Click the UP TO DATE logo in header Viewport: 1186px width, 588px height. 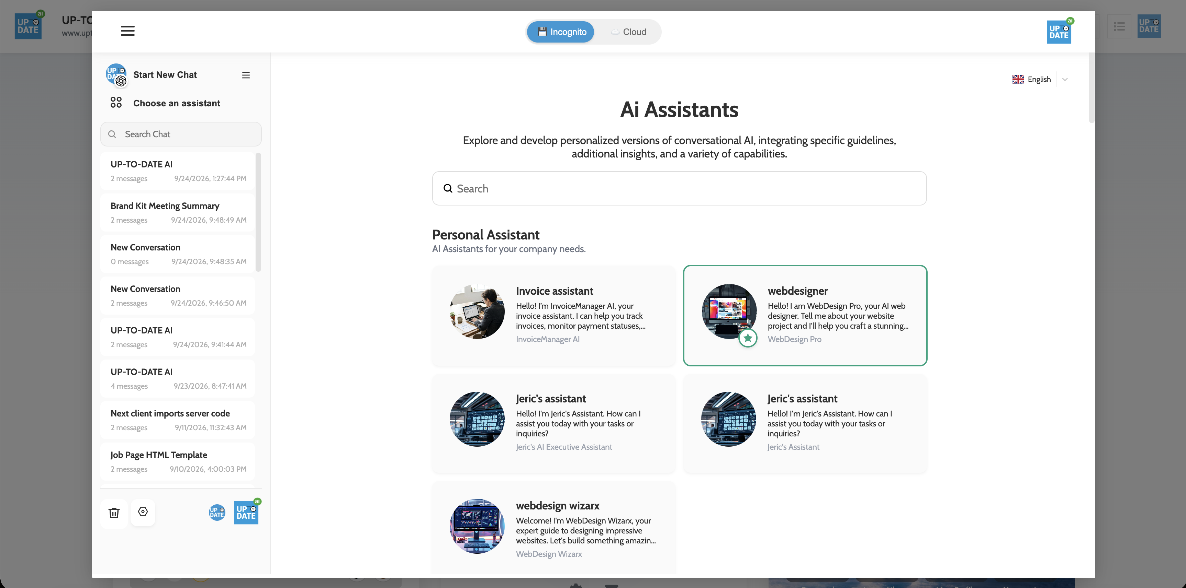pyautogui.click(x=1059, y=31)
